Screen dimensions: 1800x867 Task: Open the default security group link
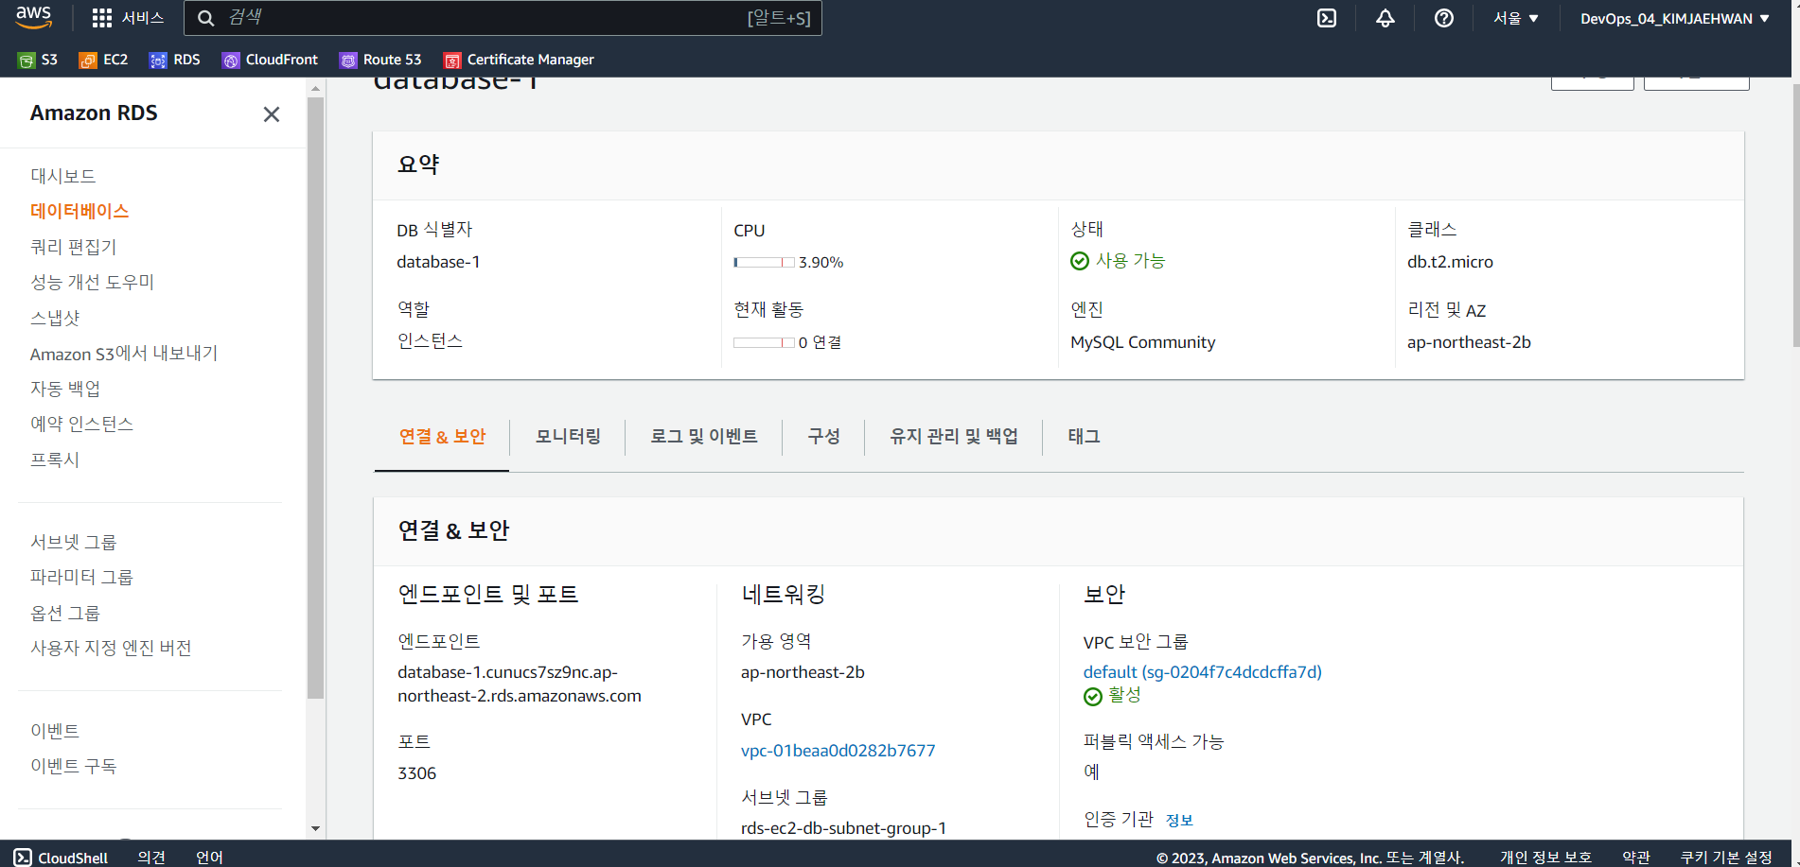(1202, 672)
